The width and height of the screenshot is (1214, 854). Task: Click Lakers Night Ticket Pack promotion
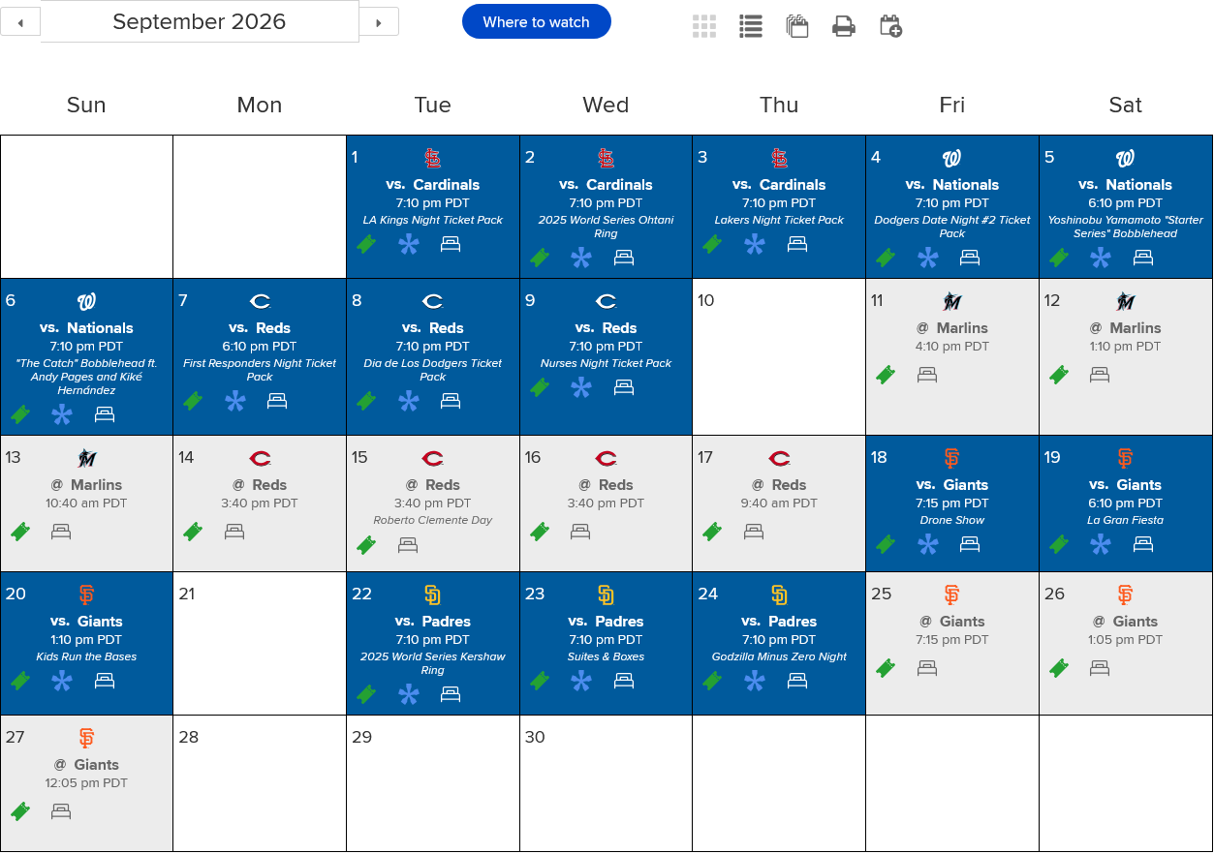pyautogui.click(x=779, y=220)
